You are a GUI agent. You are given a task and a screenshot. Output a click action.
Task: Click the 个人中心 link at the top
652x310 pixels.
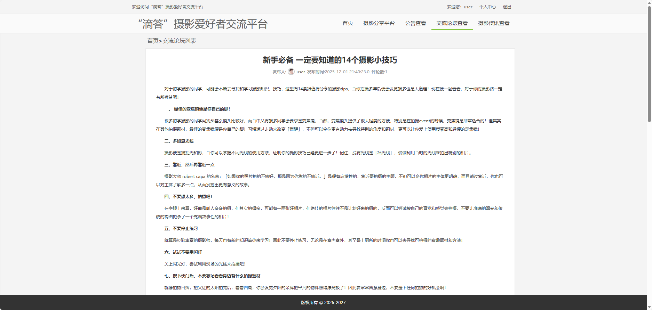pos(487,7)
